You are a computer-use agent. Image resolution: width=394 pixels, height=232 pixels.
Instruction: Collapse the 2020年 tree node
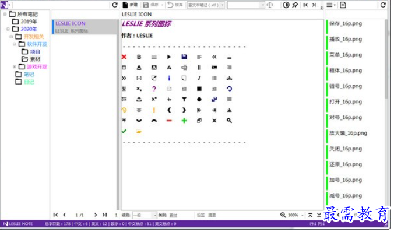tap(8, 29)
